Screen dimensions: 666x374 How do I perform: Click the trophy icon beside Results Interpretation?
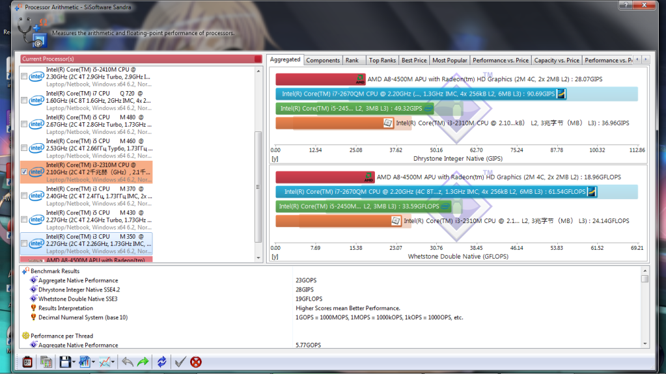34,308
